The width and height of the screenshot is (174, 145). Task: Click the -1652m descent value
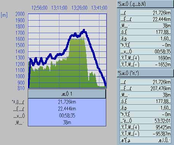[163, 65]
